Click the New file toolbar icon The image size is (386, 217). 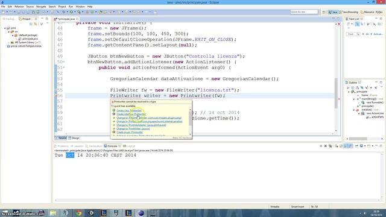click(x=4, y=12)
